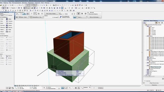The height and width of the screenshot is (92, 164).
Task: Click the Project Map icon in Navigator
Action: pyautogui.click(x=156, y=23)
